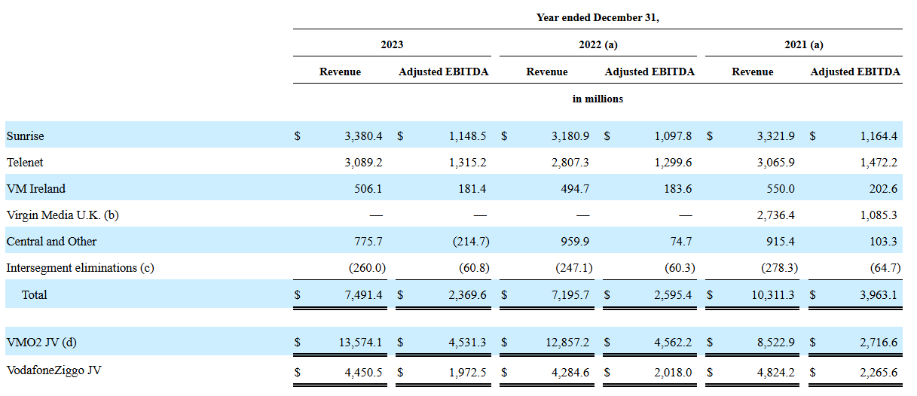Click VM Ireland 2021 revenue 550.0
The image size is (917, 396).
click(781, 189)
